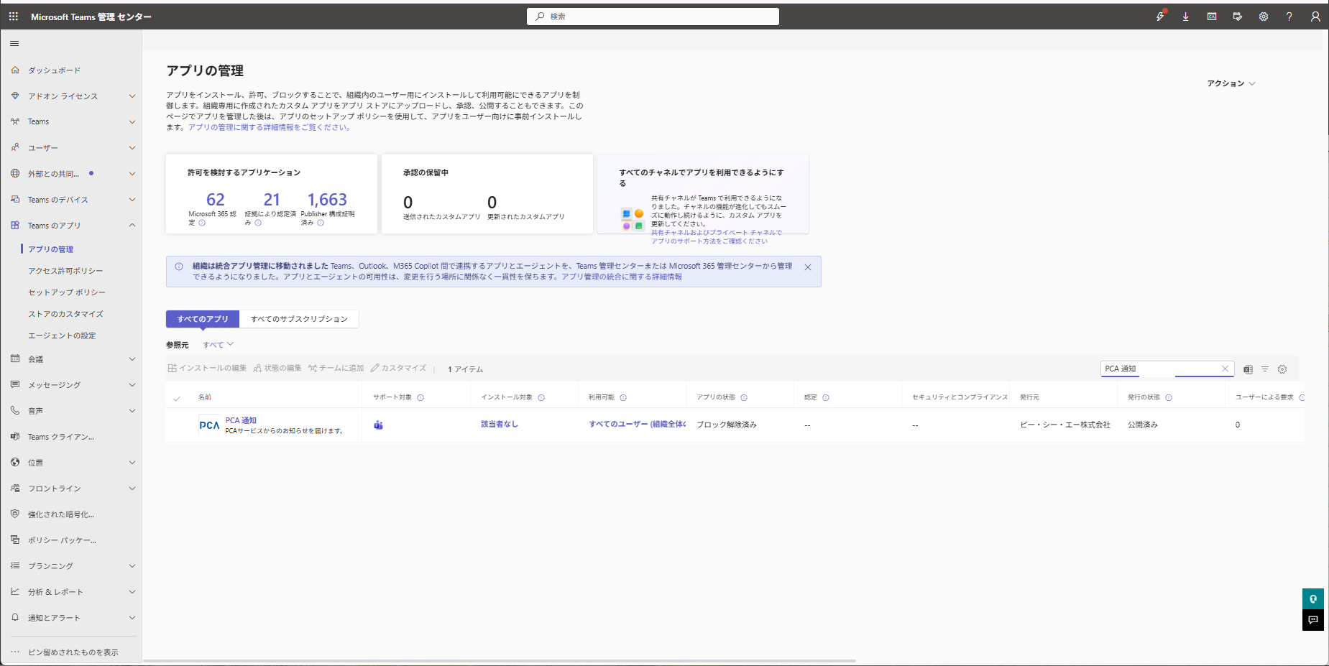Open ストアのカスタマイズ in sidebar

click(65, 314)
